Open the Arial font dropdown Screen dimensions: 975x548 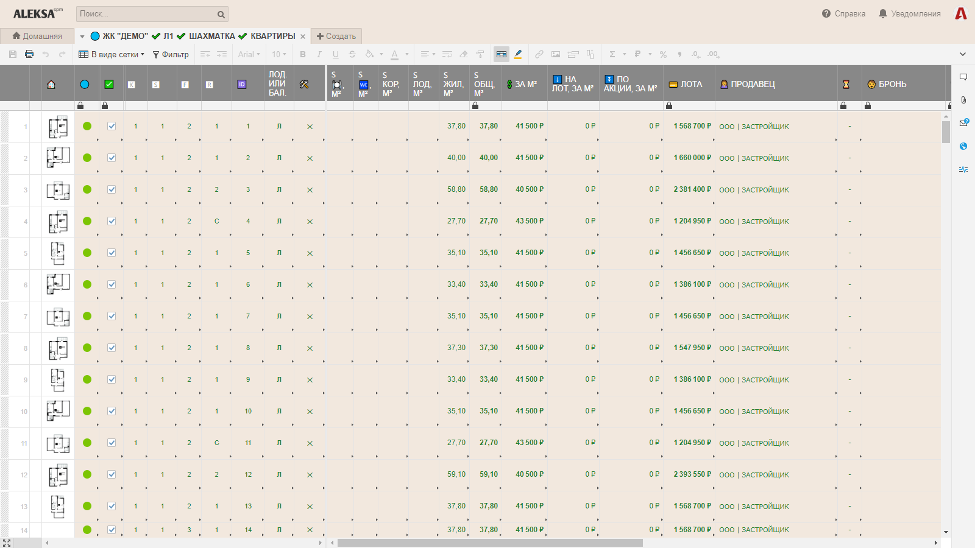(249, 54)
